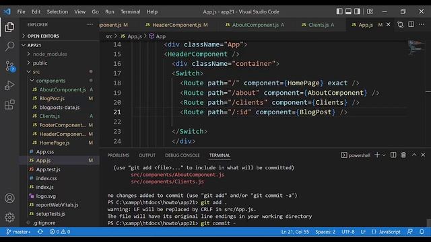Open the Manage gear icon
Viewport: 431px width, 242px height.
coord(9,217)
